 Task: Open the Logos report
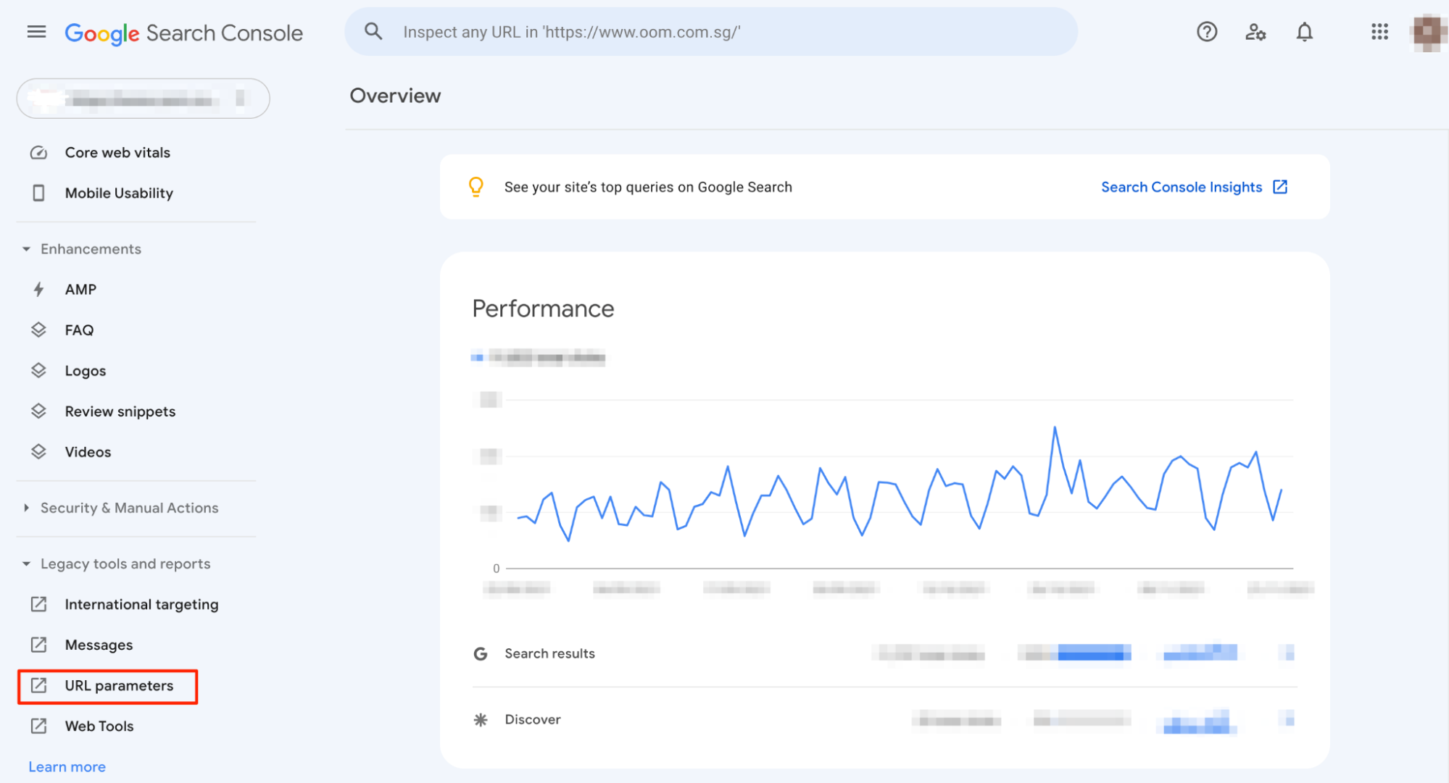[x=86, y=371]
